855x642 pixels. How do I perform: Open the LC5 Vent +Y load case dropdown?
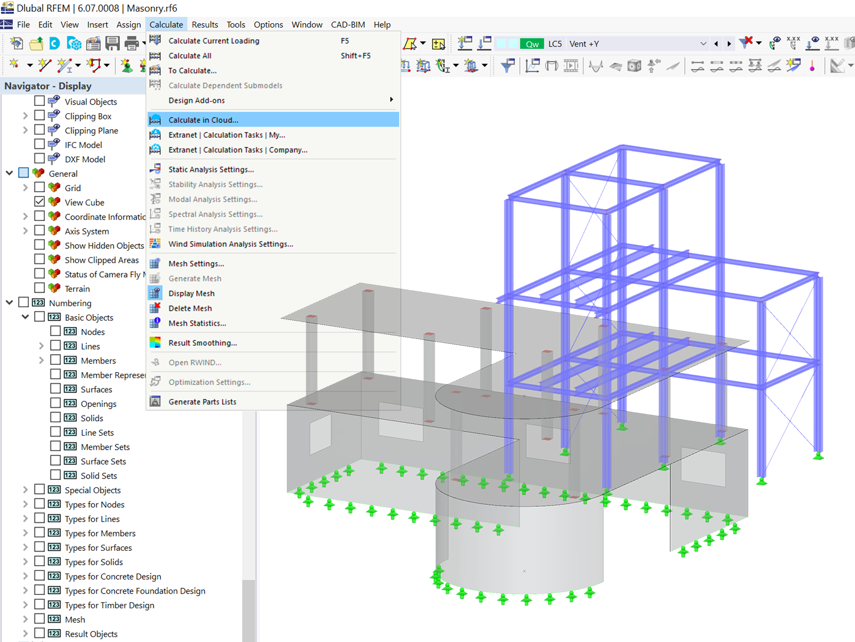703,43
